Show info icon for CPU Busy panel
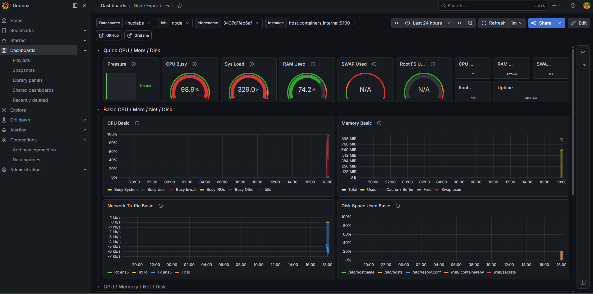The width and height of the screenshot is (593, 294). pos(195,64)
